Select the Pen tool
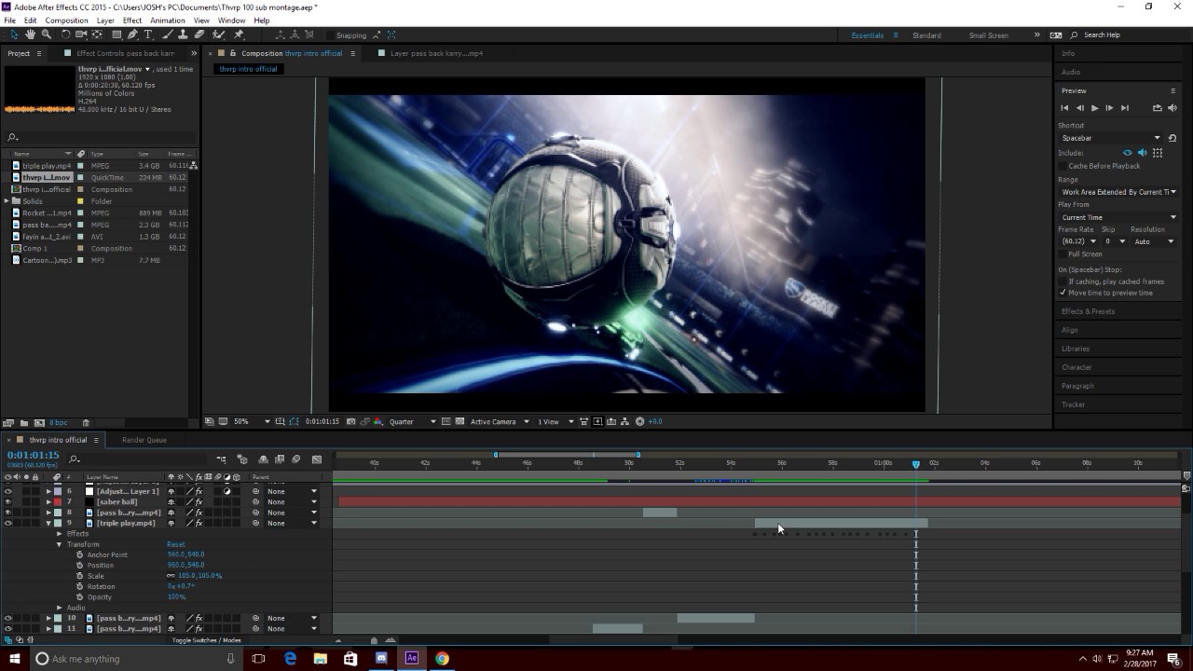The image size is (1193, 671). point(132,34)
